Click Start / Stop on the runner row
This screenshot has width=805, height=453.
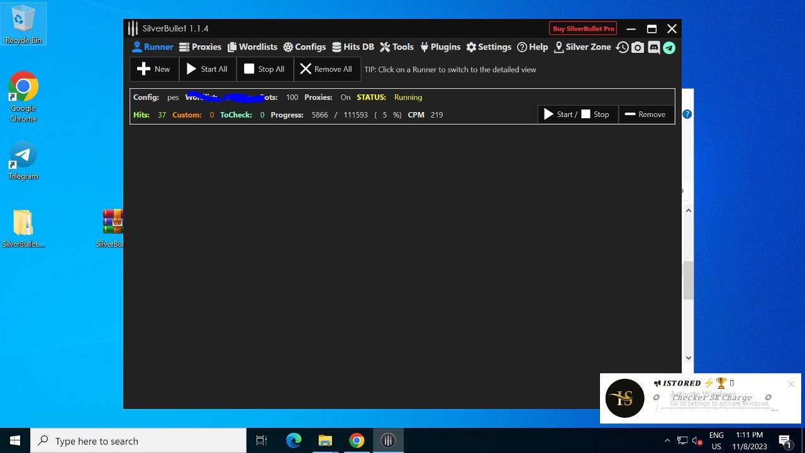(x=578, y=115)
